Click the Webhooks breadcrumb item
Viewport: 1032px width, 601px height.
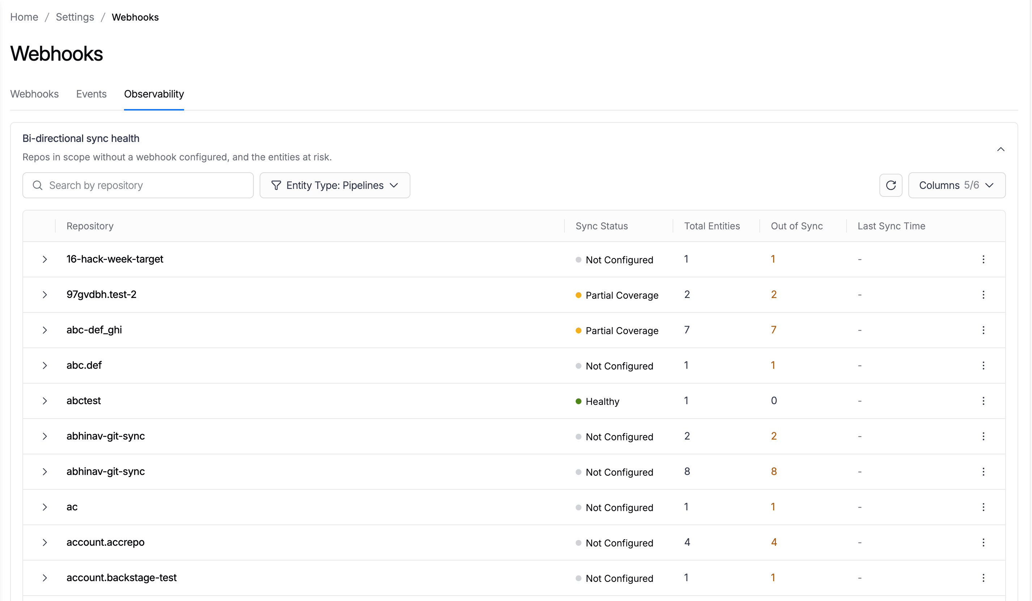(135, 17)
